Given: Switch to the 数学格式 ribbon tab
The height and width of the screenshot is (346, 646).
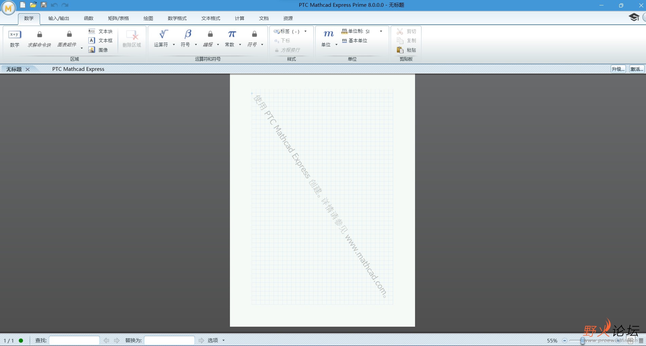Looking at the screenshot, I should click(177, 18).
